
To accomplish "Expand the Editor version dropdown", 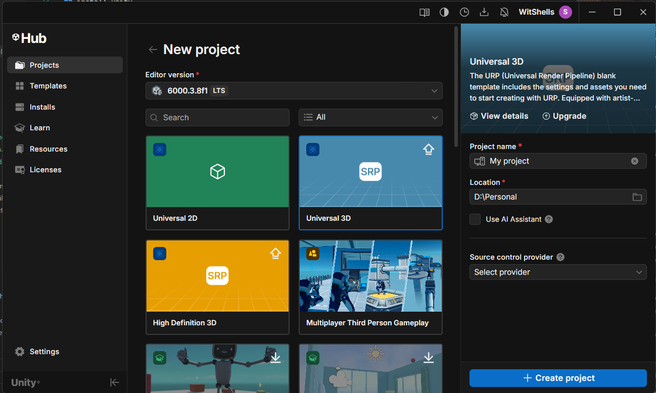I will 294,91.
